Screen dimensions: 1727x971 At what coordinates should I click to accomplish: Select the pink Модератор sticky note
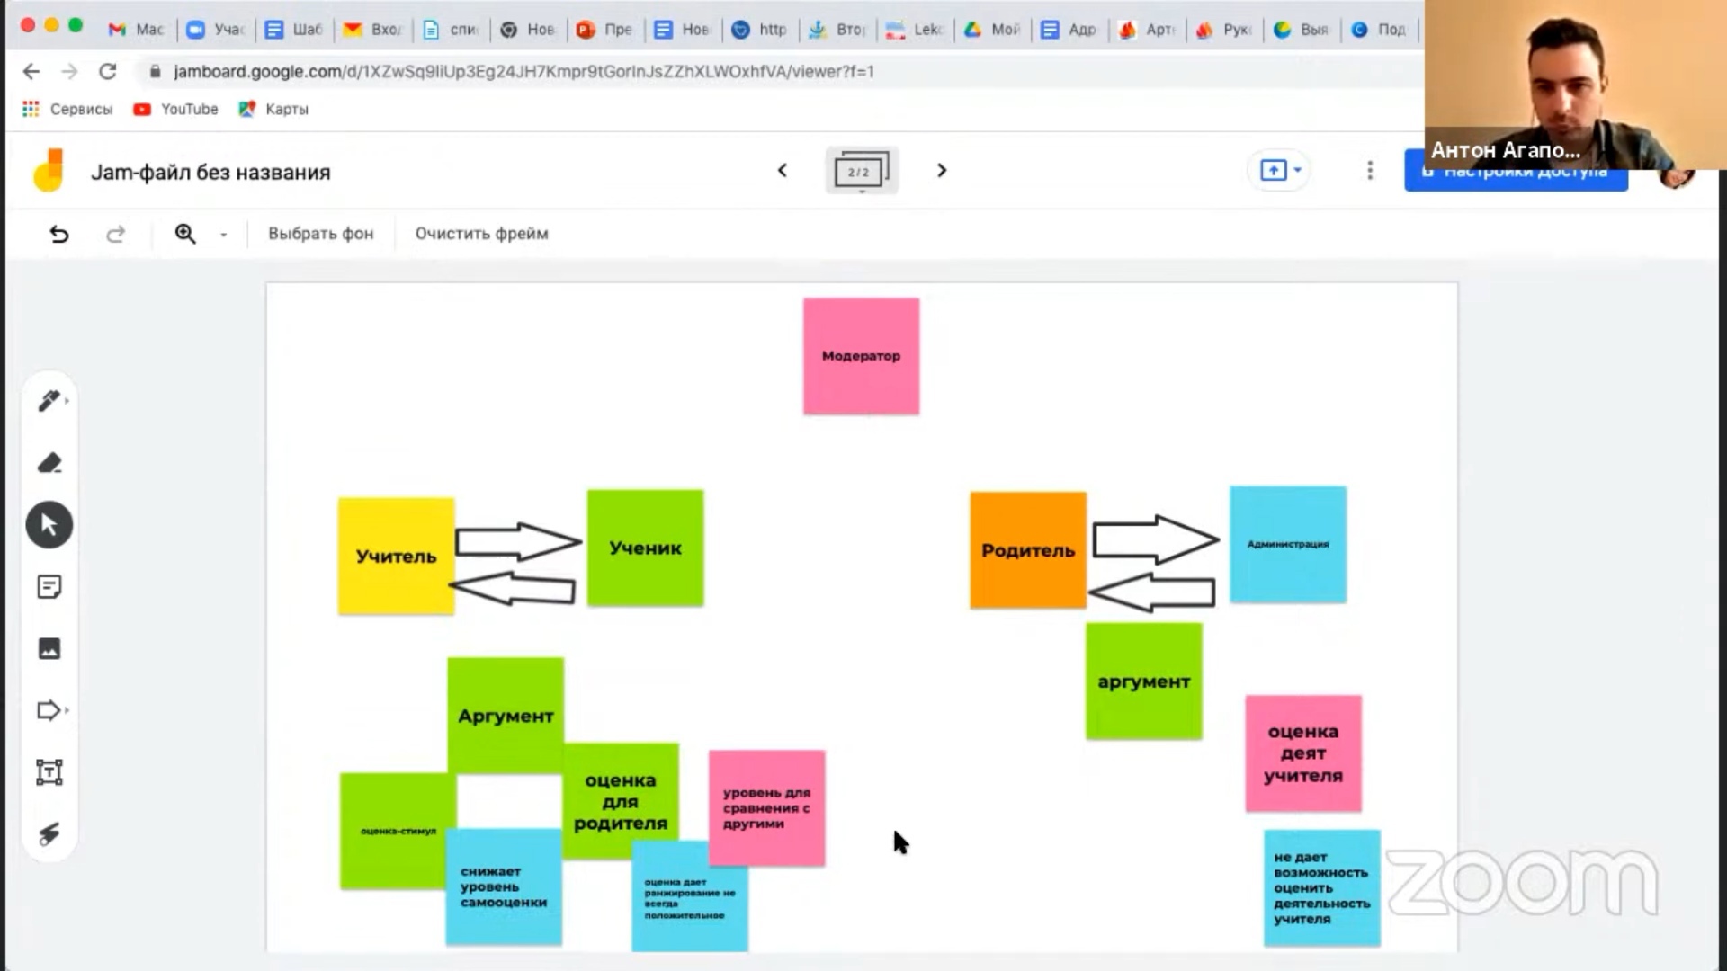(861, 356)
